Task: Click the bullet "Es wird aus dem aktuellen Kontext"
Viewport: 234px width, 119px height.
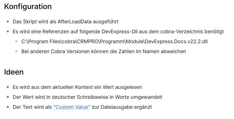Action: (77, 87)
